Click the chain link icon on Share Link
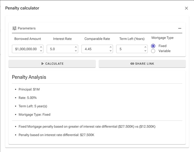 132,64
